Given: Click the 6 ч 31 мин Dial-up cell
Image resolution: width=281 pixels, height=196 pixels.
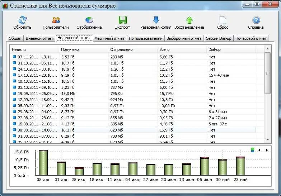Looking at the screenshot, I should 217,112.
